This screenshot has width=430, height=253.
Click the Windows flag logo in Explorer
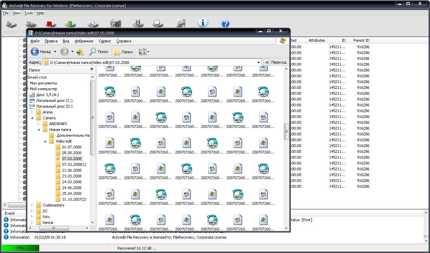[283, 41]
